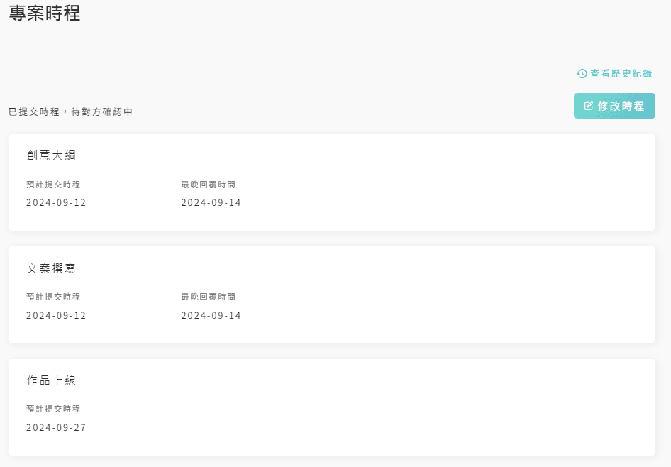Click the date 2024-09-14 in 創意大綱 card

(x=210, y=202)
